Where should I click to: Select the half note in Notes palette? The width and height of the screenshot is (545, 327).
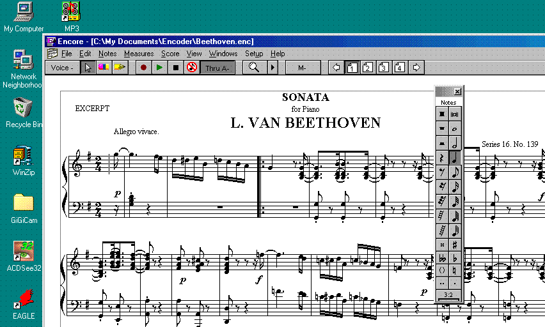coord(455,143)
